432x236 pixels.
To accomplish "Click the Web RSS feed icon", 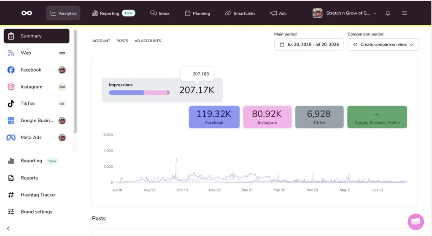I will (x=11, y=53).
